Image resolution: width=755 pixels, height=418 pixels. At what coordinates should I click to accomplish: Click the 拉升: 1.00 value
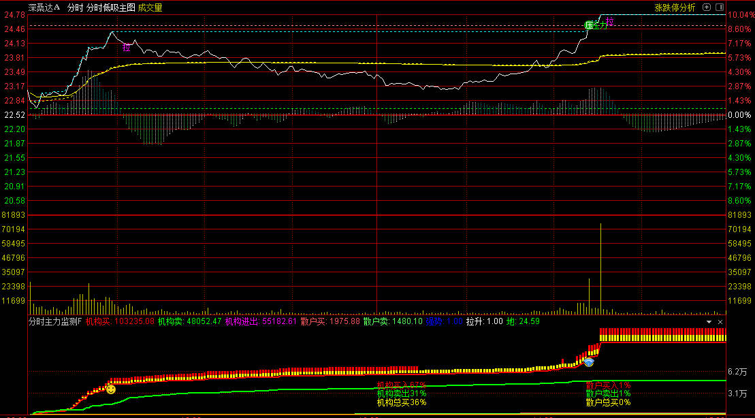485,321
